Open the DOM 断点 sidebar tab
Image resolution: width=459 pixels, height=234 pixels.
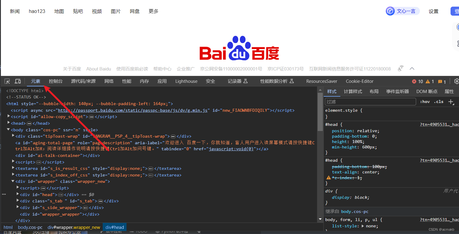pyautogui.click(x=427, y=92)
